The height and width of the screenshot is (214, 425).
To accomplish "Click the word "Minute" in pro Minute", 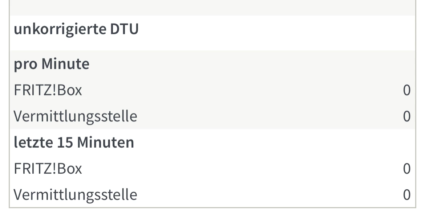I will coord(65,64).
